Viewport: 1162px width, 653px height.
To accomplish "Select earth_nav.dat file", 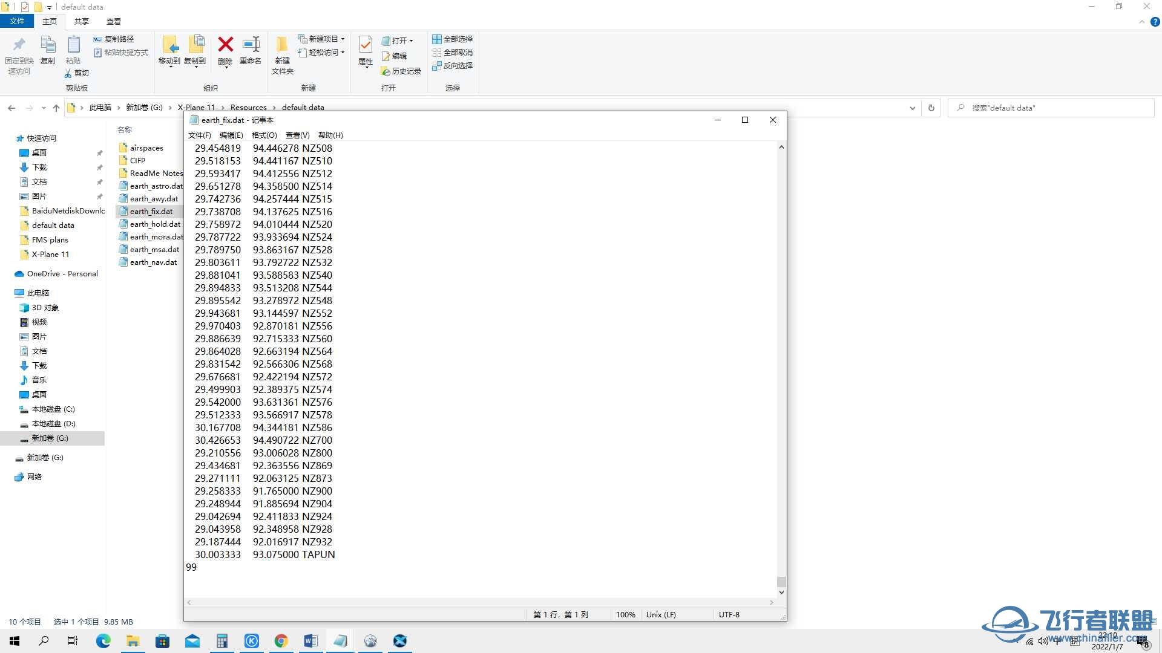I will point(149,262).
